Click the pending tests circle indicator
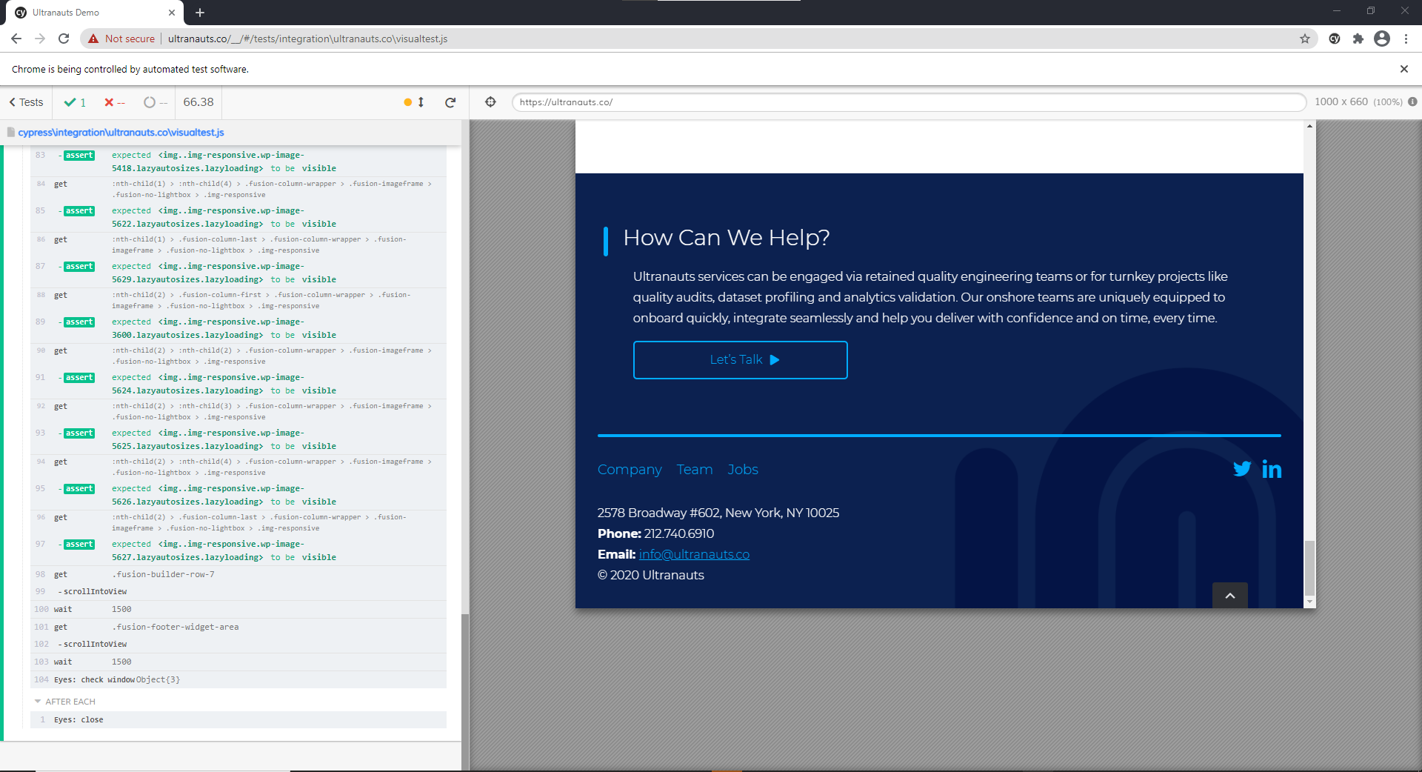1422x772 pixels. pyautogui.click(x=156, y=102)
